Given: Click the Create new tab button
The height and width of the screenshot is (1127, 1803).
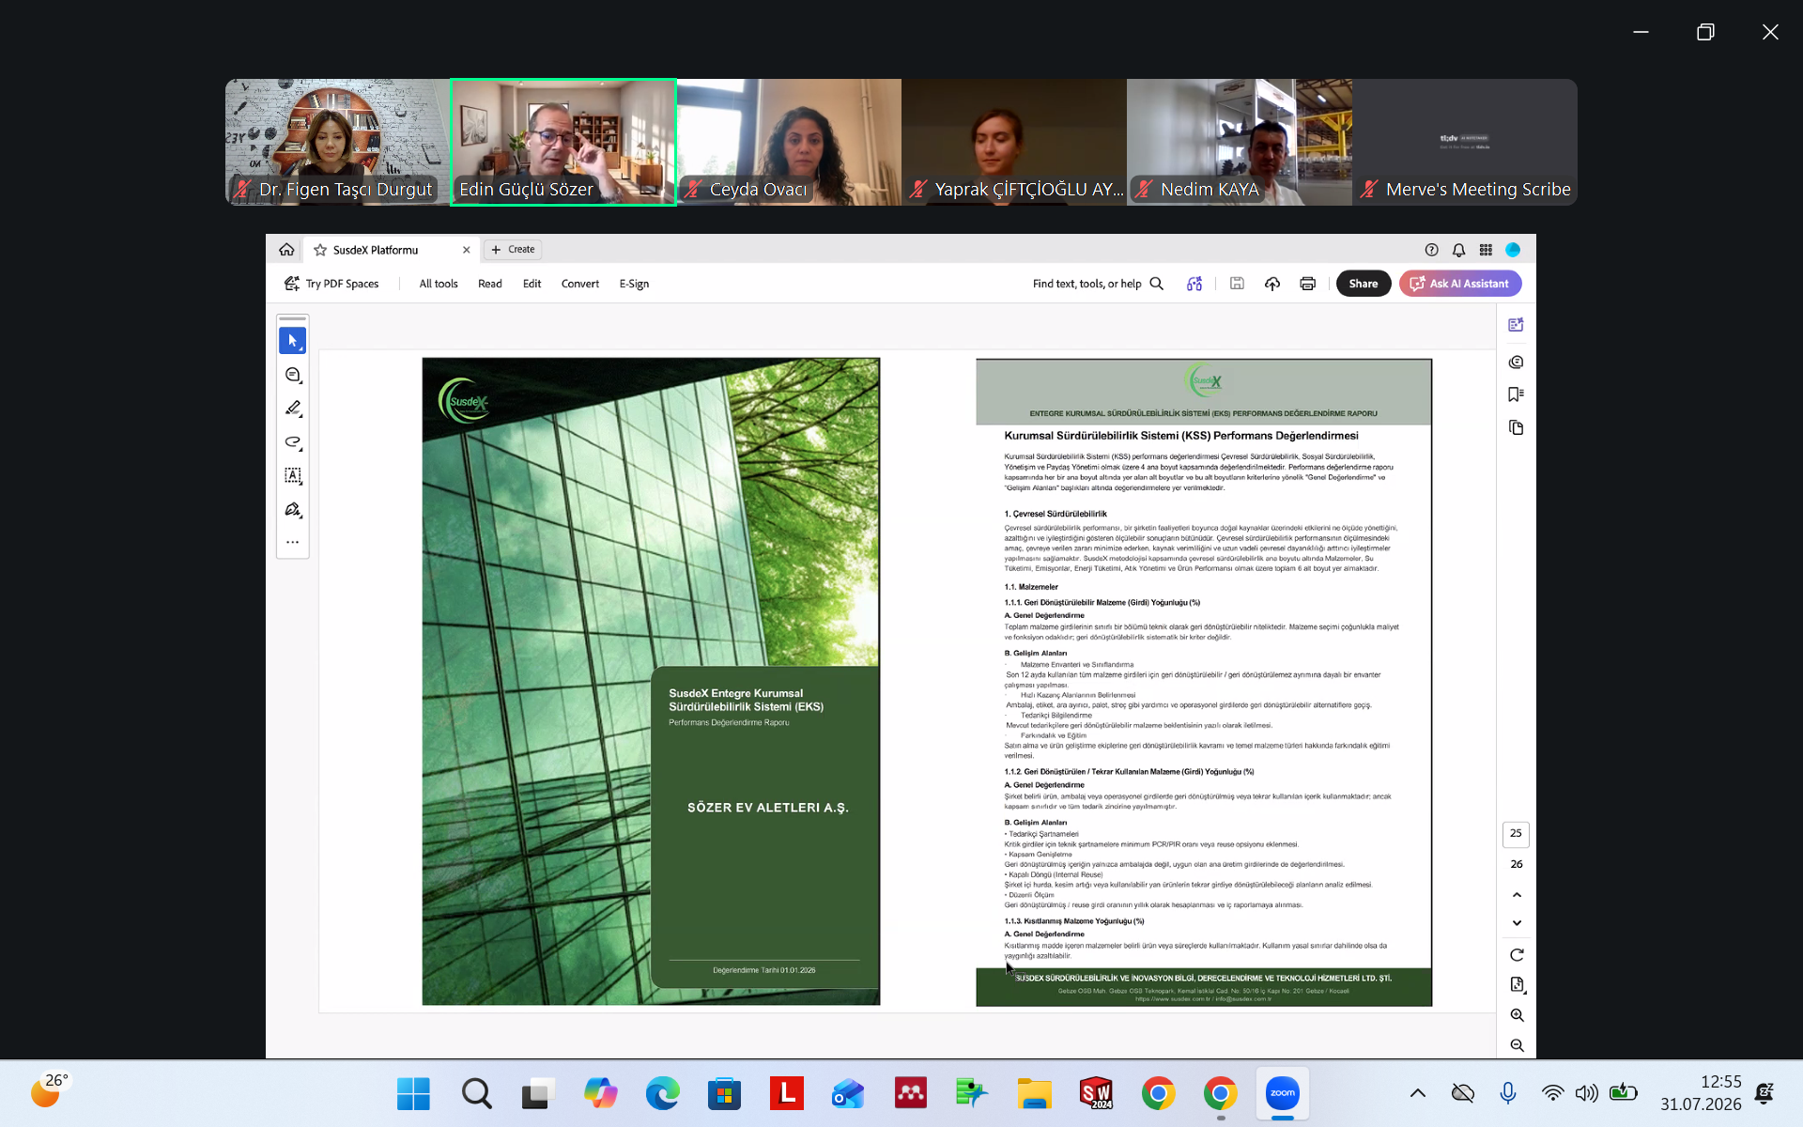Looking at the screenshot, I should (513, 250).
